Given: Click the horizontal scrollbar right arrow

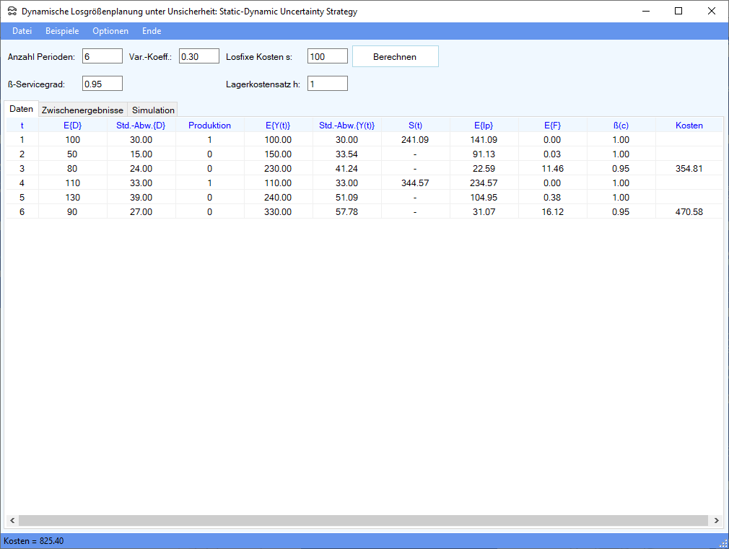Looking at the screenshot, I should (x=716, y=520).
